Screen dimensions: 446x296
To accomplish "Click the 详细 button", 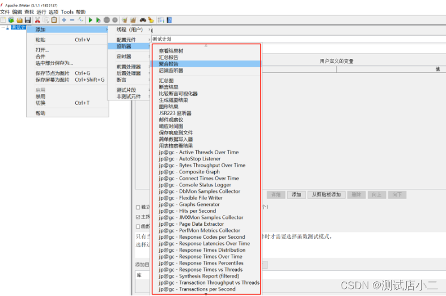I will click(x=276, y=194).
